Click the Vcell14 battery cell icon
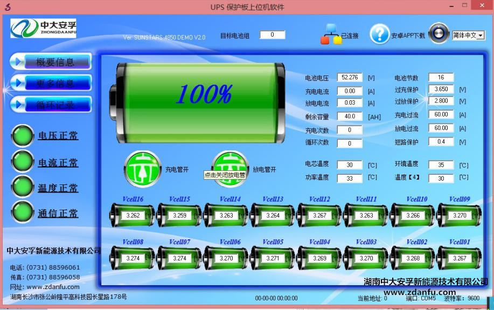The image size is (494, 310). [226, 216]
